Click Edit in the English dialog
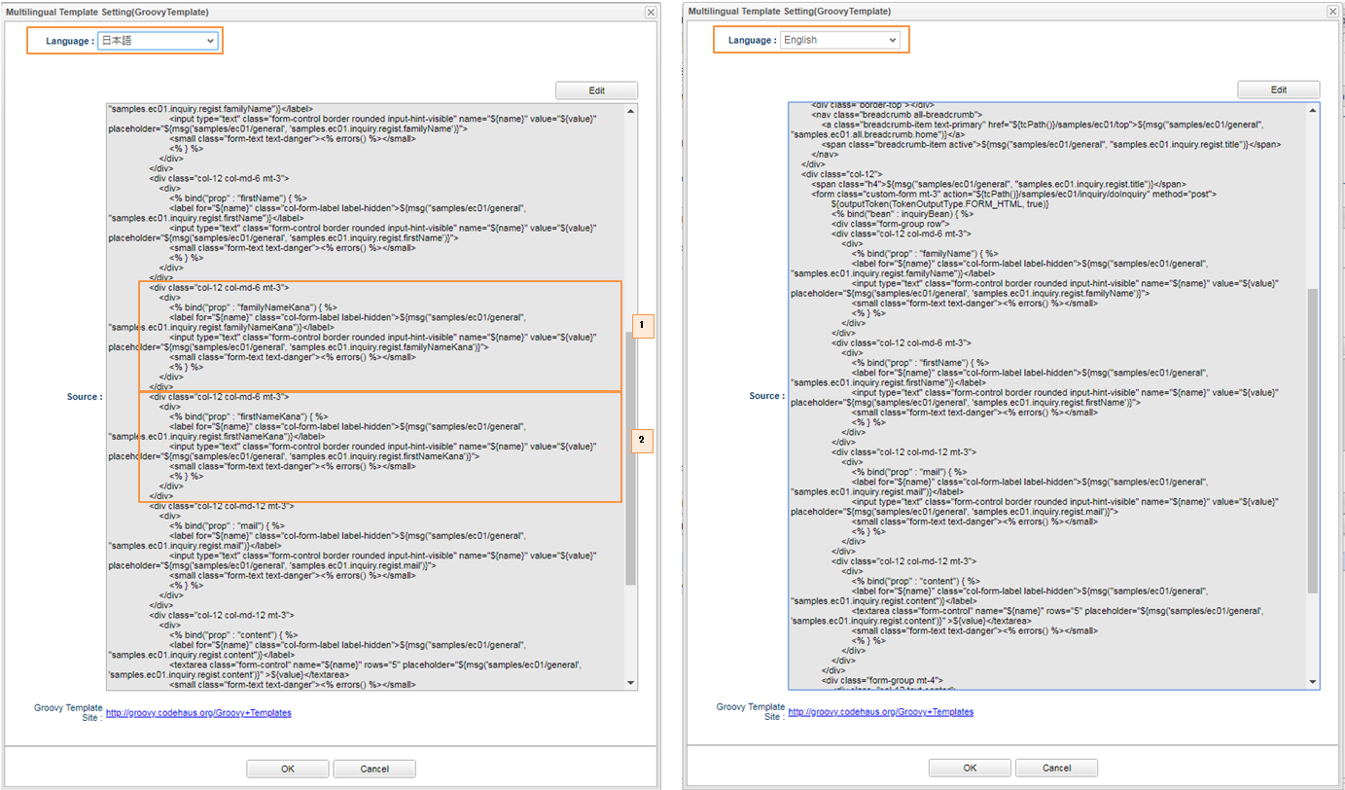Viewport: 1345px width, 790px height. tap(1279, 90)
